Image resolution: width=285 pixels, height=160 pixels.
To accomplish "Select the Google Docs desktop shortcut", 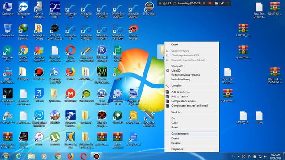I will coord(134,139).
